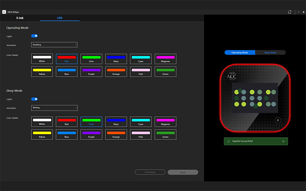
Task: Switch to the E-Ink tab
Action: [20, 18]
